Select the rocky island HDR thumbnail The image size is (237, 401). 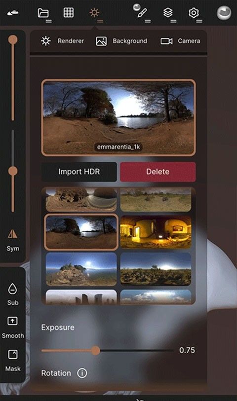[81, 269]
